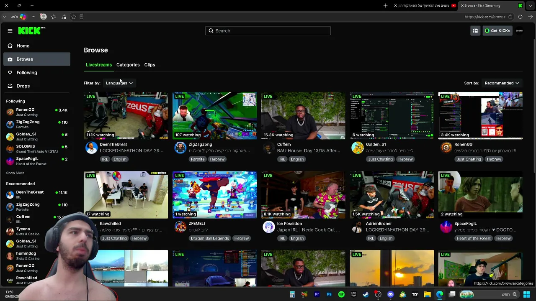
Task: Switch to the Categories tab
Action: (128, 65)
